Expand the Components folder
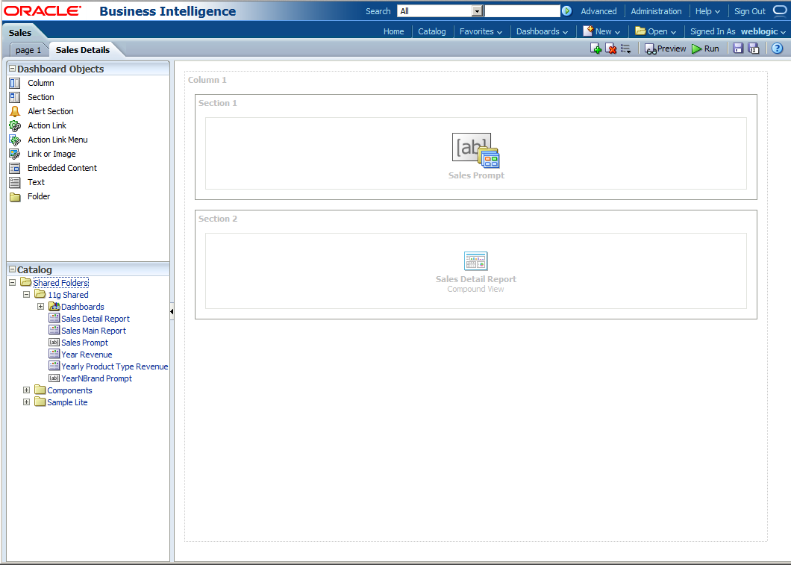Viewport: 791px width, 565px height. (x=27, y=390)
